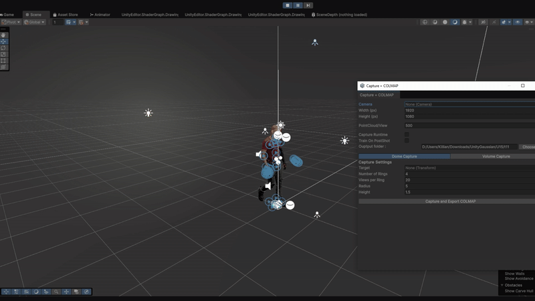This screenshot has width=535, height=301.
Task: Toggle scene visibility eye icon
Action: pyautogui.click(x=518, y=22)
